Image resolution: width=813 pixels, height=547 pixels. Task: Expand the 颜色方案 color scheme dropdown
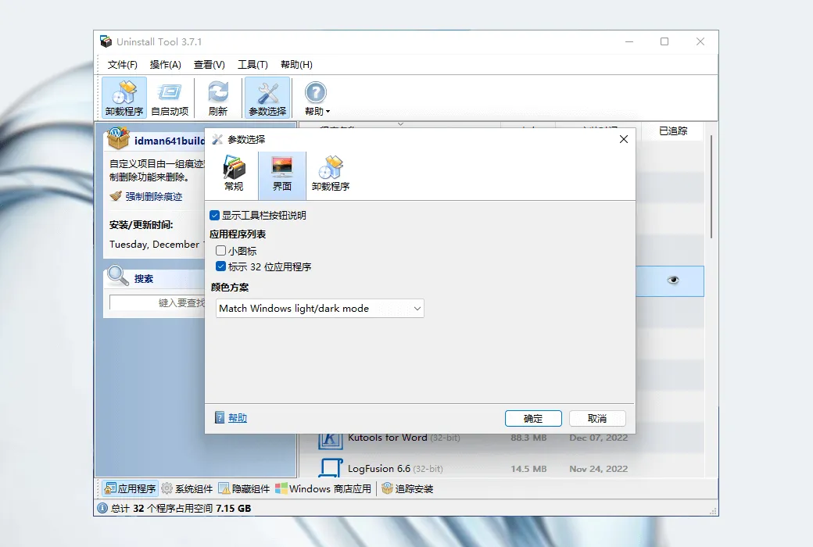pyautogui.click(x=320, y=309)
